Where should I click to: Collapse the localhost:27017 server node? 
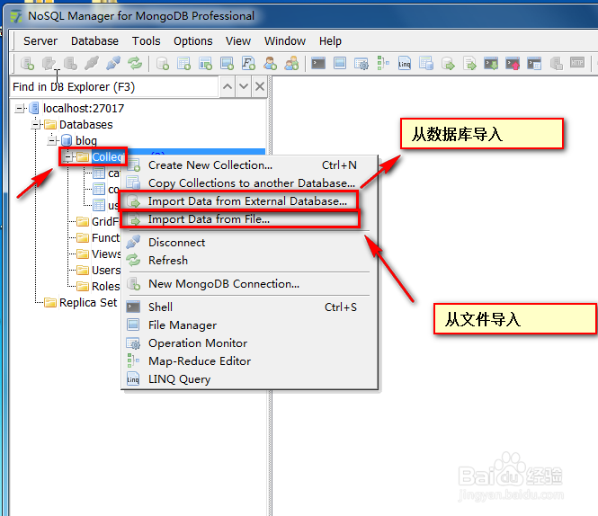(x=19, y=109)
